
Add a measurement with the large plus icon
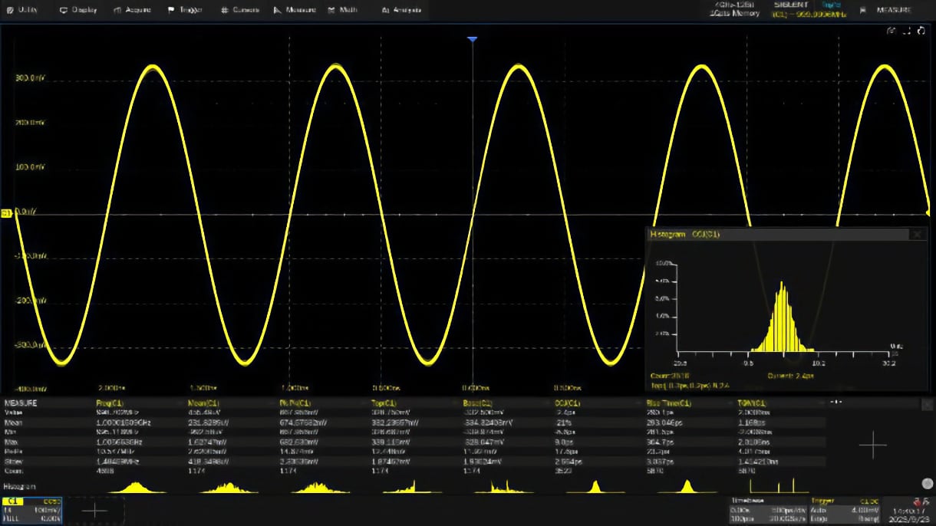(872, 444)
